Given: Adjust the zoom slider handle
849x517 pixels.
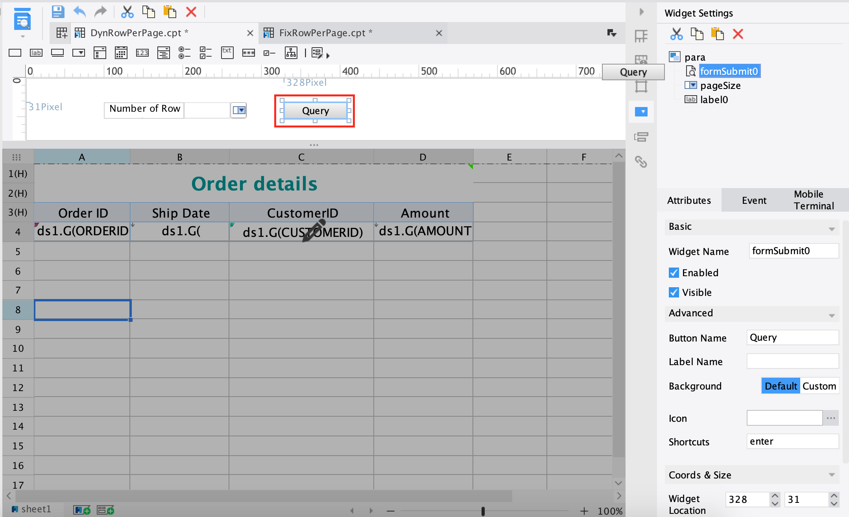Looking at the screenshot, I should (483, 511).
